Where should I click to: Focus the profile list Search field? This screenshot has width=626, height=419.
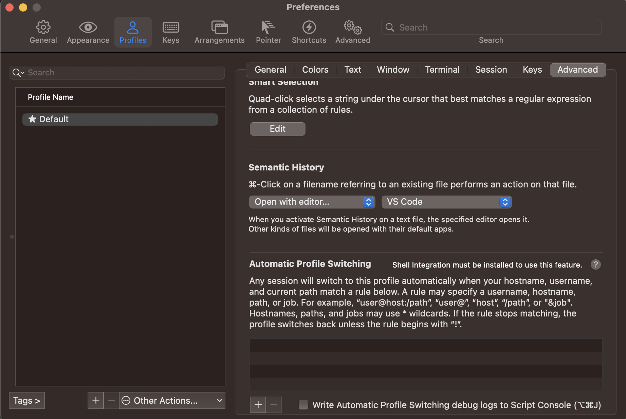point(117,73)
